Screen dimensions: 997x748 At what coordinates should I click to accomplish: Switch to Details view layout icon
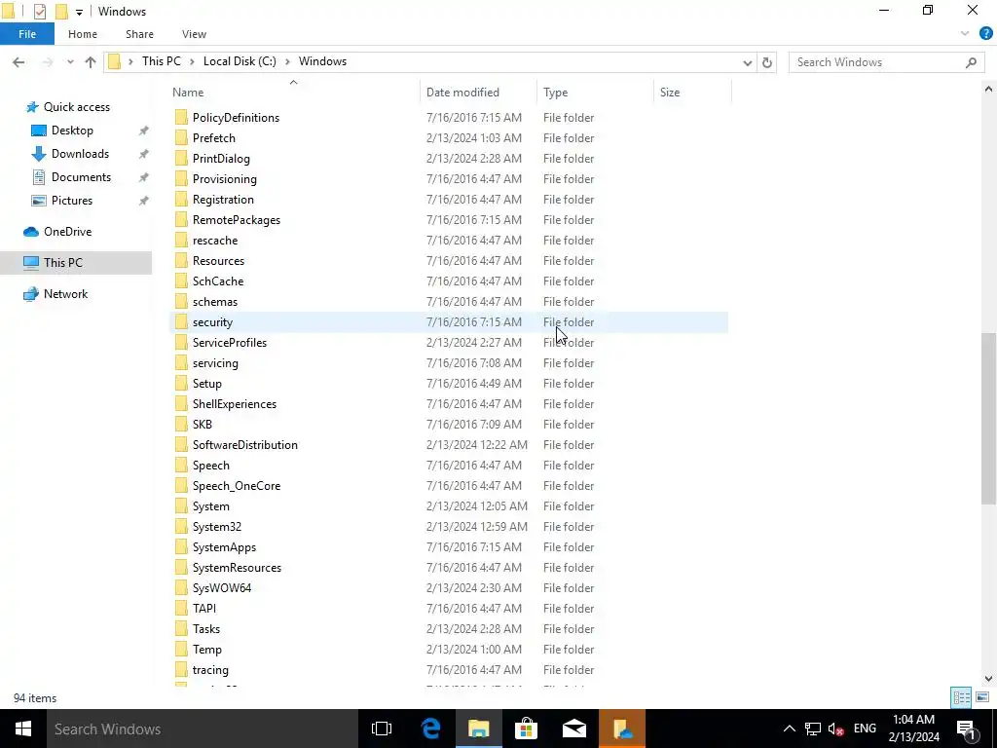point(961,697)
